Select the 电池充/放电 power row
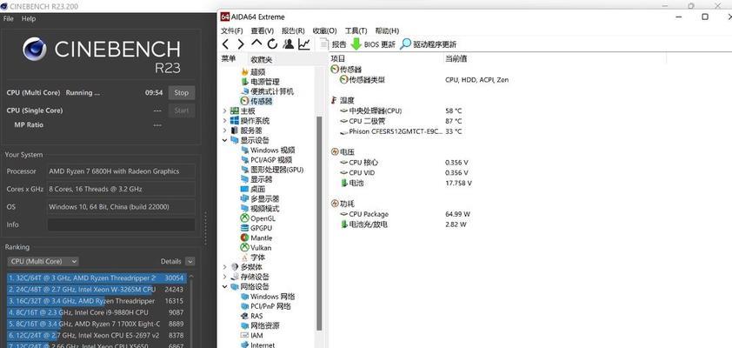 tap(403, 224)
